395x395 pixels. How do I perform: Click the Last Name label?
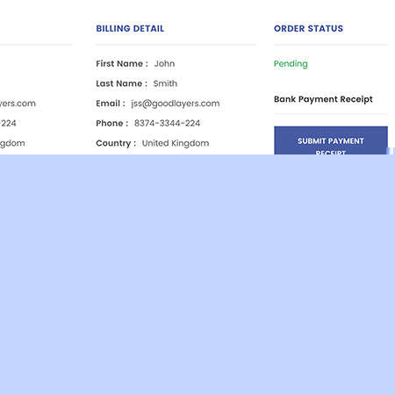[x=121, y=83]
